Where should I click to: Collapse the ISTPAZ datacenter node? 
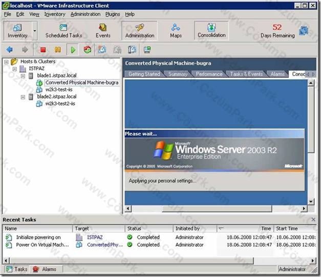point(14,69)
